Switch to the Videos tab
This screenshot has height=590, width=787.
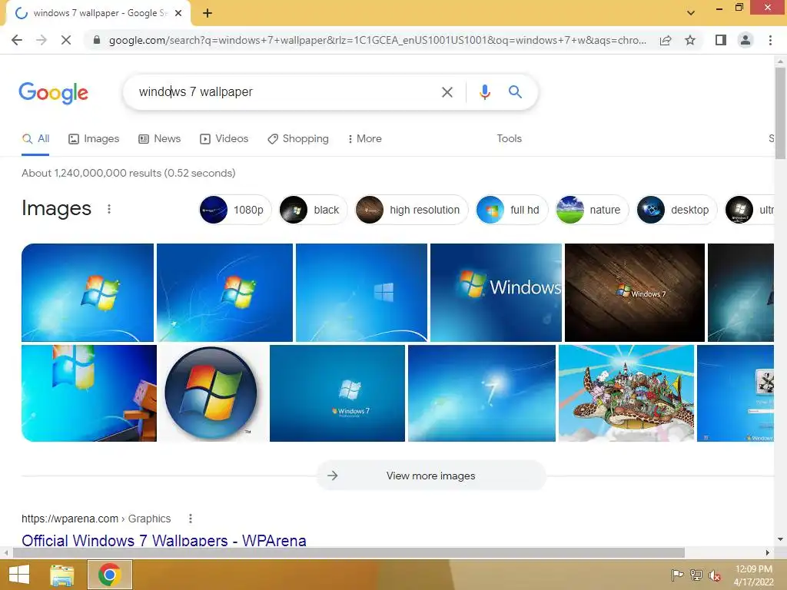coord(224,138)
